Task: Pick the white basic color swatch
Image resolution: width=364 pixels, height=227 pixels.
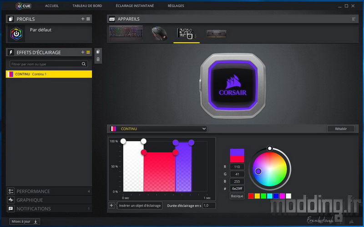Action: 288,196
